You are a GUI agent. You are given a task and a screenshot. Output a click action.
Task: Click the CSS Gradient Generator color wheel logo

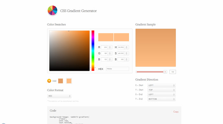53,11
